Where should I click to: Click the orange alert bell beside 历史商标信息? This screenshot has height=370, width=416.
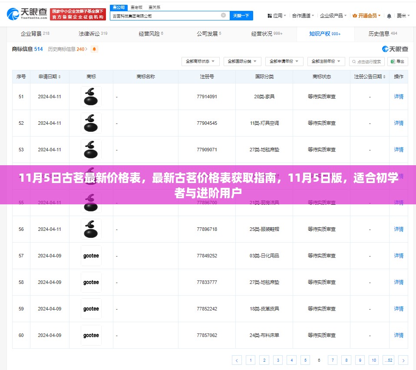pyautogui.click(x=94, y=49)
